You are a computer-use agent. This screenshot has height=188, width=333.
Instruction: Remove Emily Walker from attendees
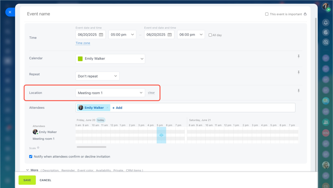(x=107, y=108)
